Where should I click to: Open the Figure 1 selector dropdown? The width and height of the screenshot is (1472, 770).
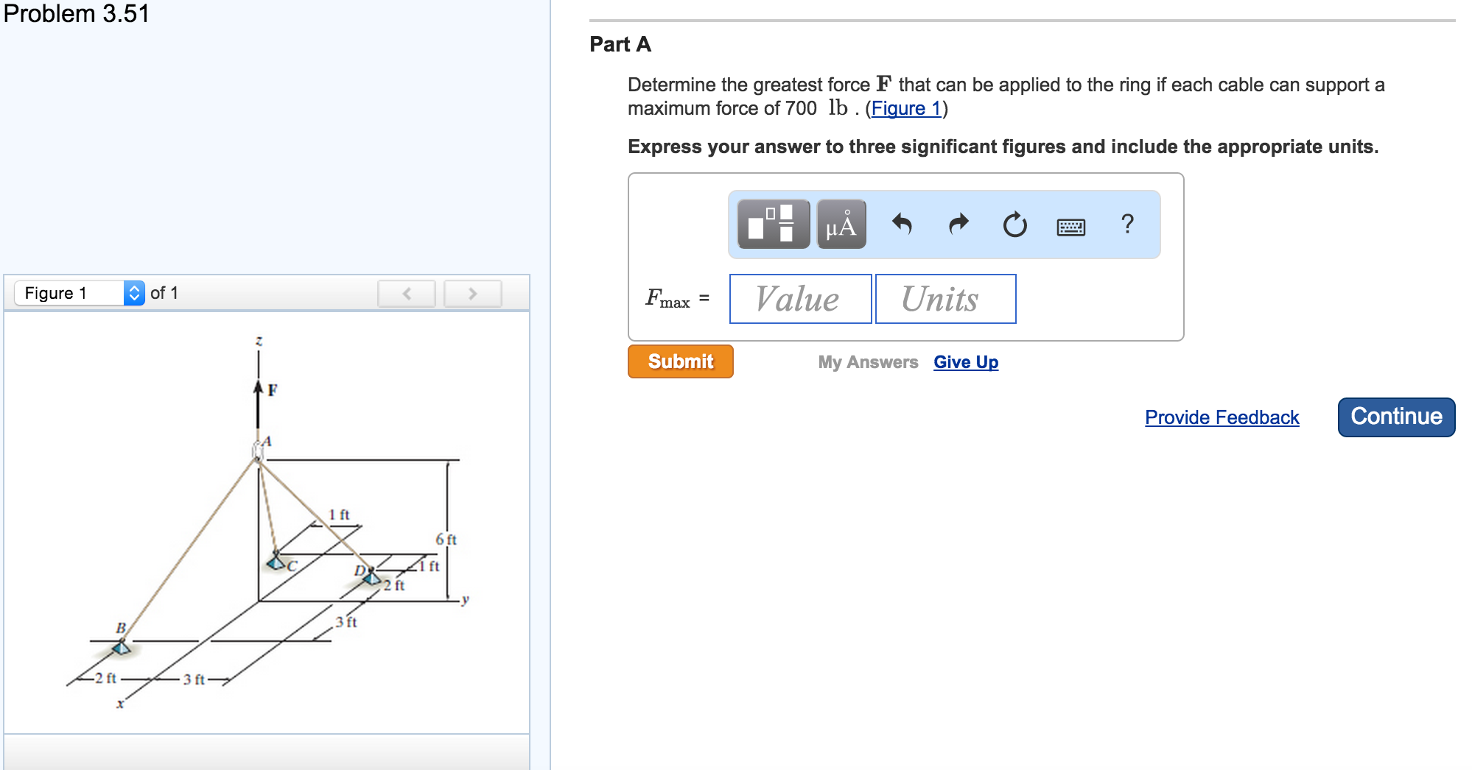80,293
